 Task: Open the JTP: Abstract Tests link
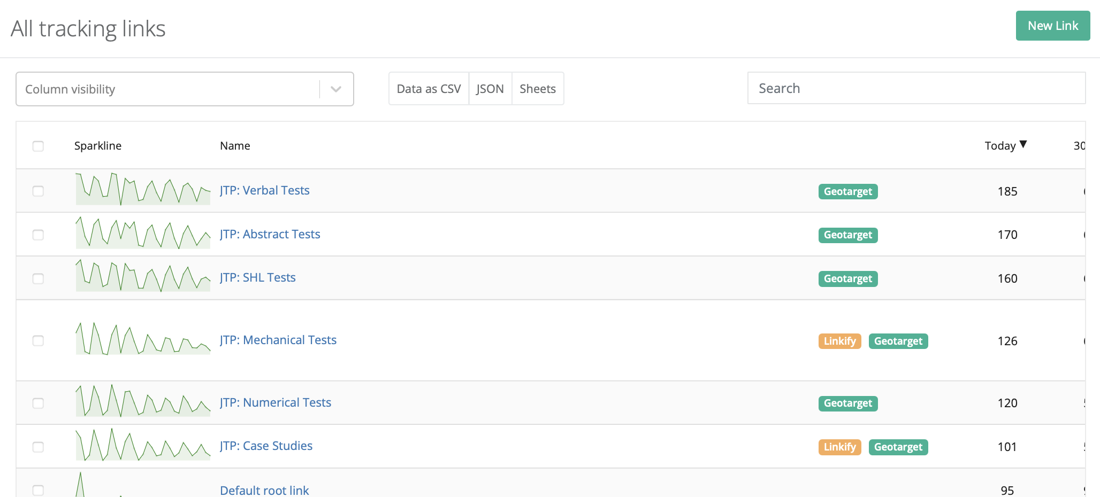click(x=270, y=234)
